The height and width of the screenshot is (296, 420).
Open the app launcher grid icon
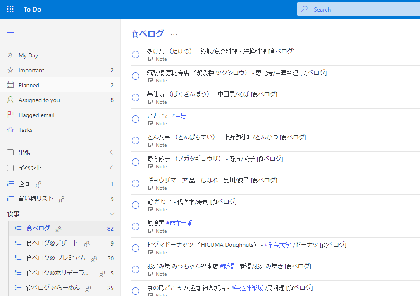(10, 9)
